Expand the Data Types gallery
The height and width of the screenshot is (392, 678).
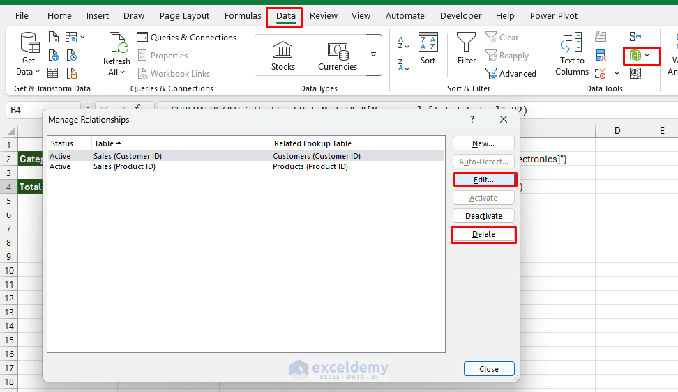point(374,55)
